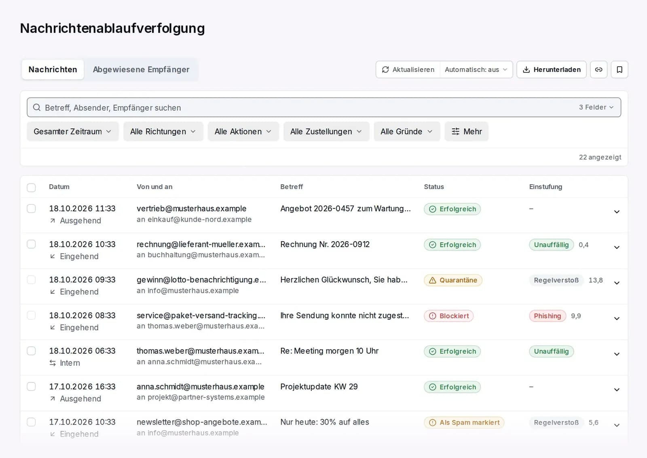The image size is (647, 458).
Task: Click the Als Spam markiert status badge
Action: pos(464,422)
